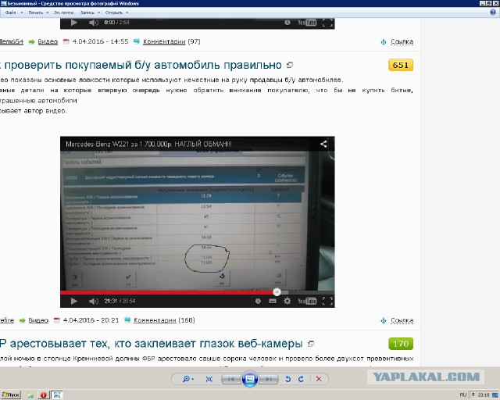Click the RU language indicator
The image size is (500, 400).
[x=463, y=395]
